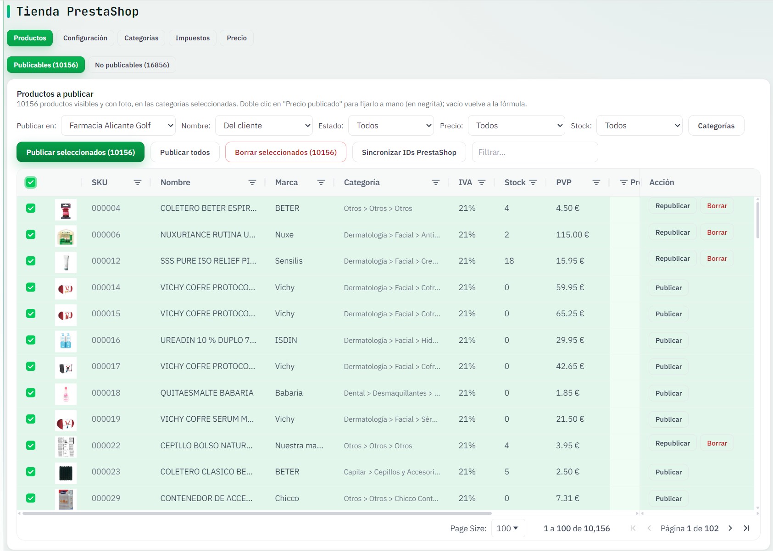Screen dimensions: 773x551
Task: Click the table's vertical scrollbar
Action: pyautogui.click(x=757, y=220)
